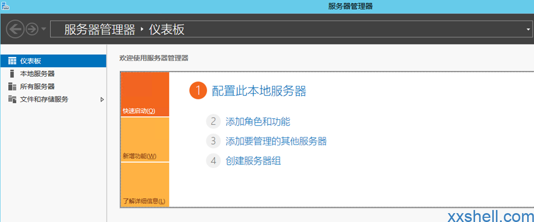Image resolution: width=534 pixels, height=222 pixels.
Task: Open the navigation history dropdown arrow
Action: 44,29
